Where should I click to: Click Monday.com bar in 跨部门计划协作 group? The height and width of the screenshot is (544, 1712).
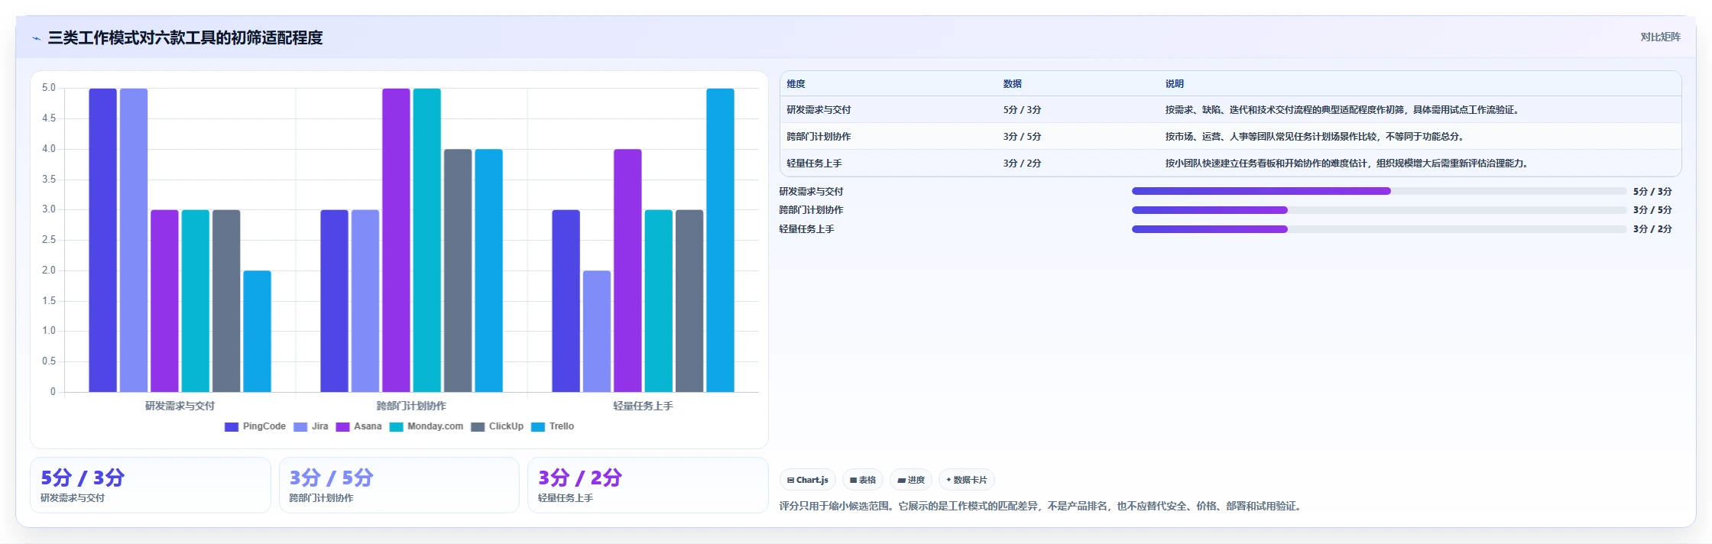[427, 240]
